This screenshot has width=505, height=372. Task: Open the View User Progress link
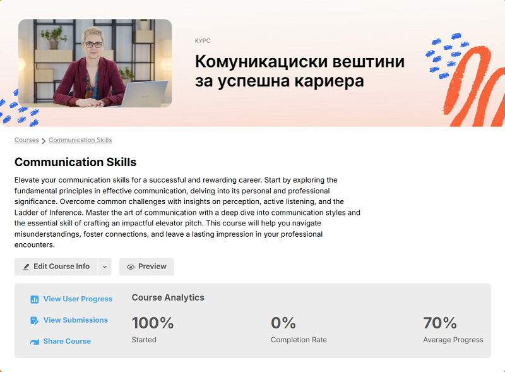click(x=78, y=299)
